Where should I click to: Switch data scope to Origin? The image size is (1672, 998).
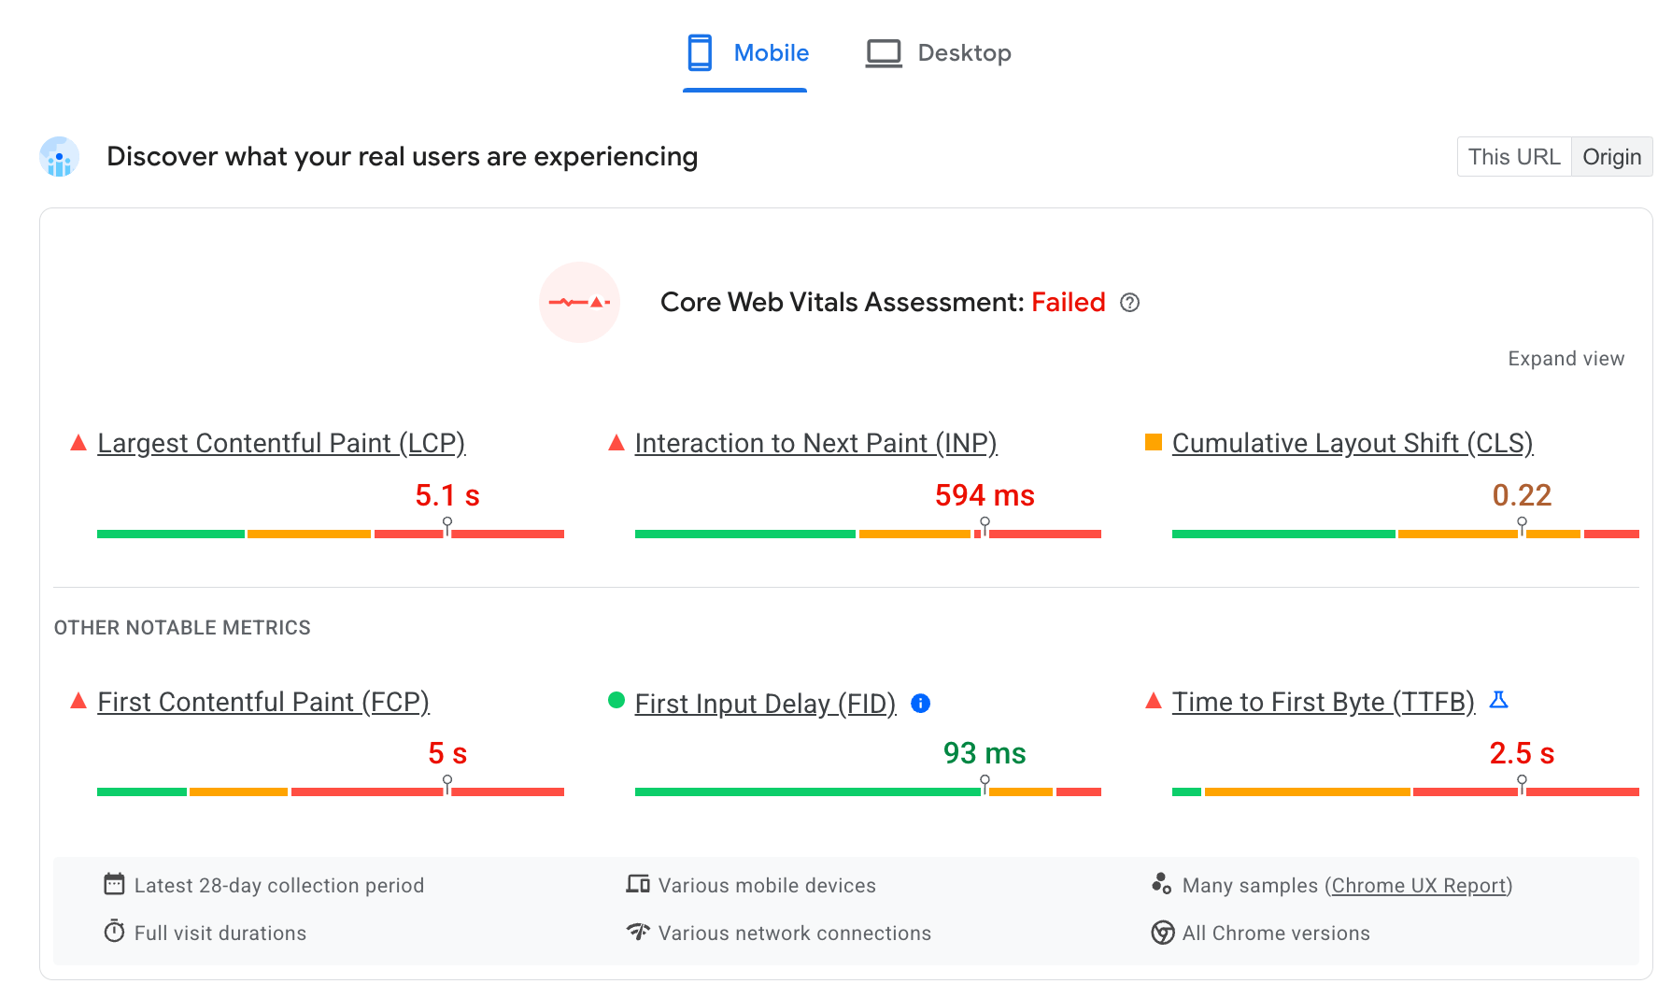(x=1611, y=156)
